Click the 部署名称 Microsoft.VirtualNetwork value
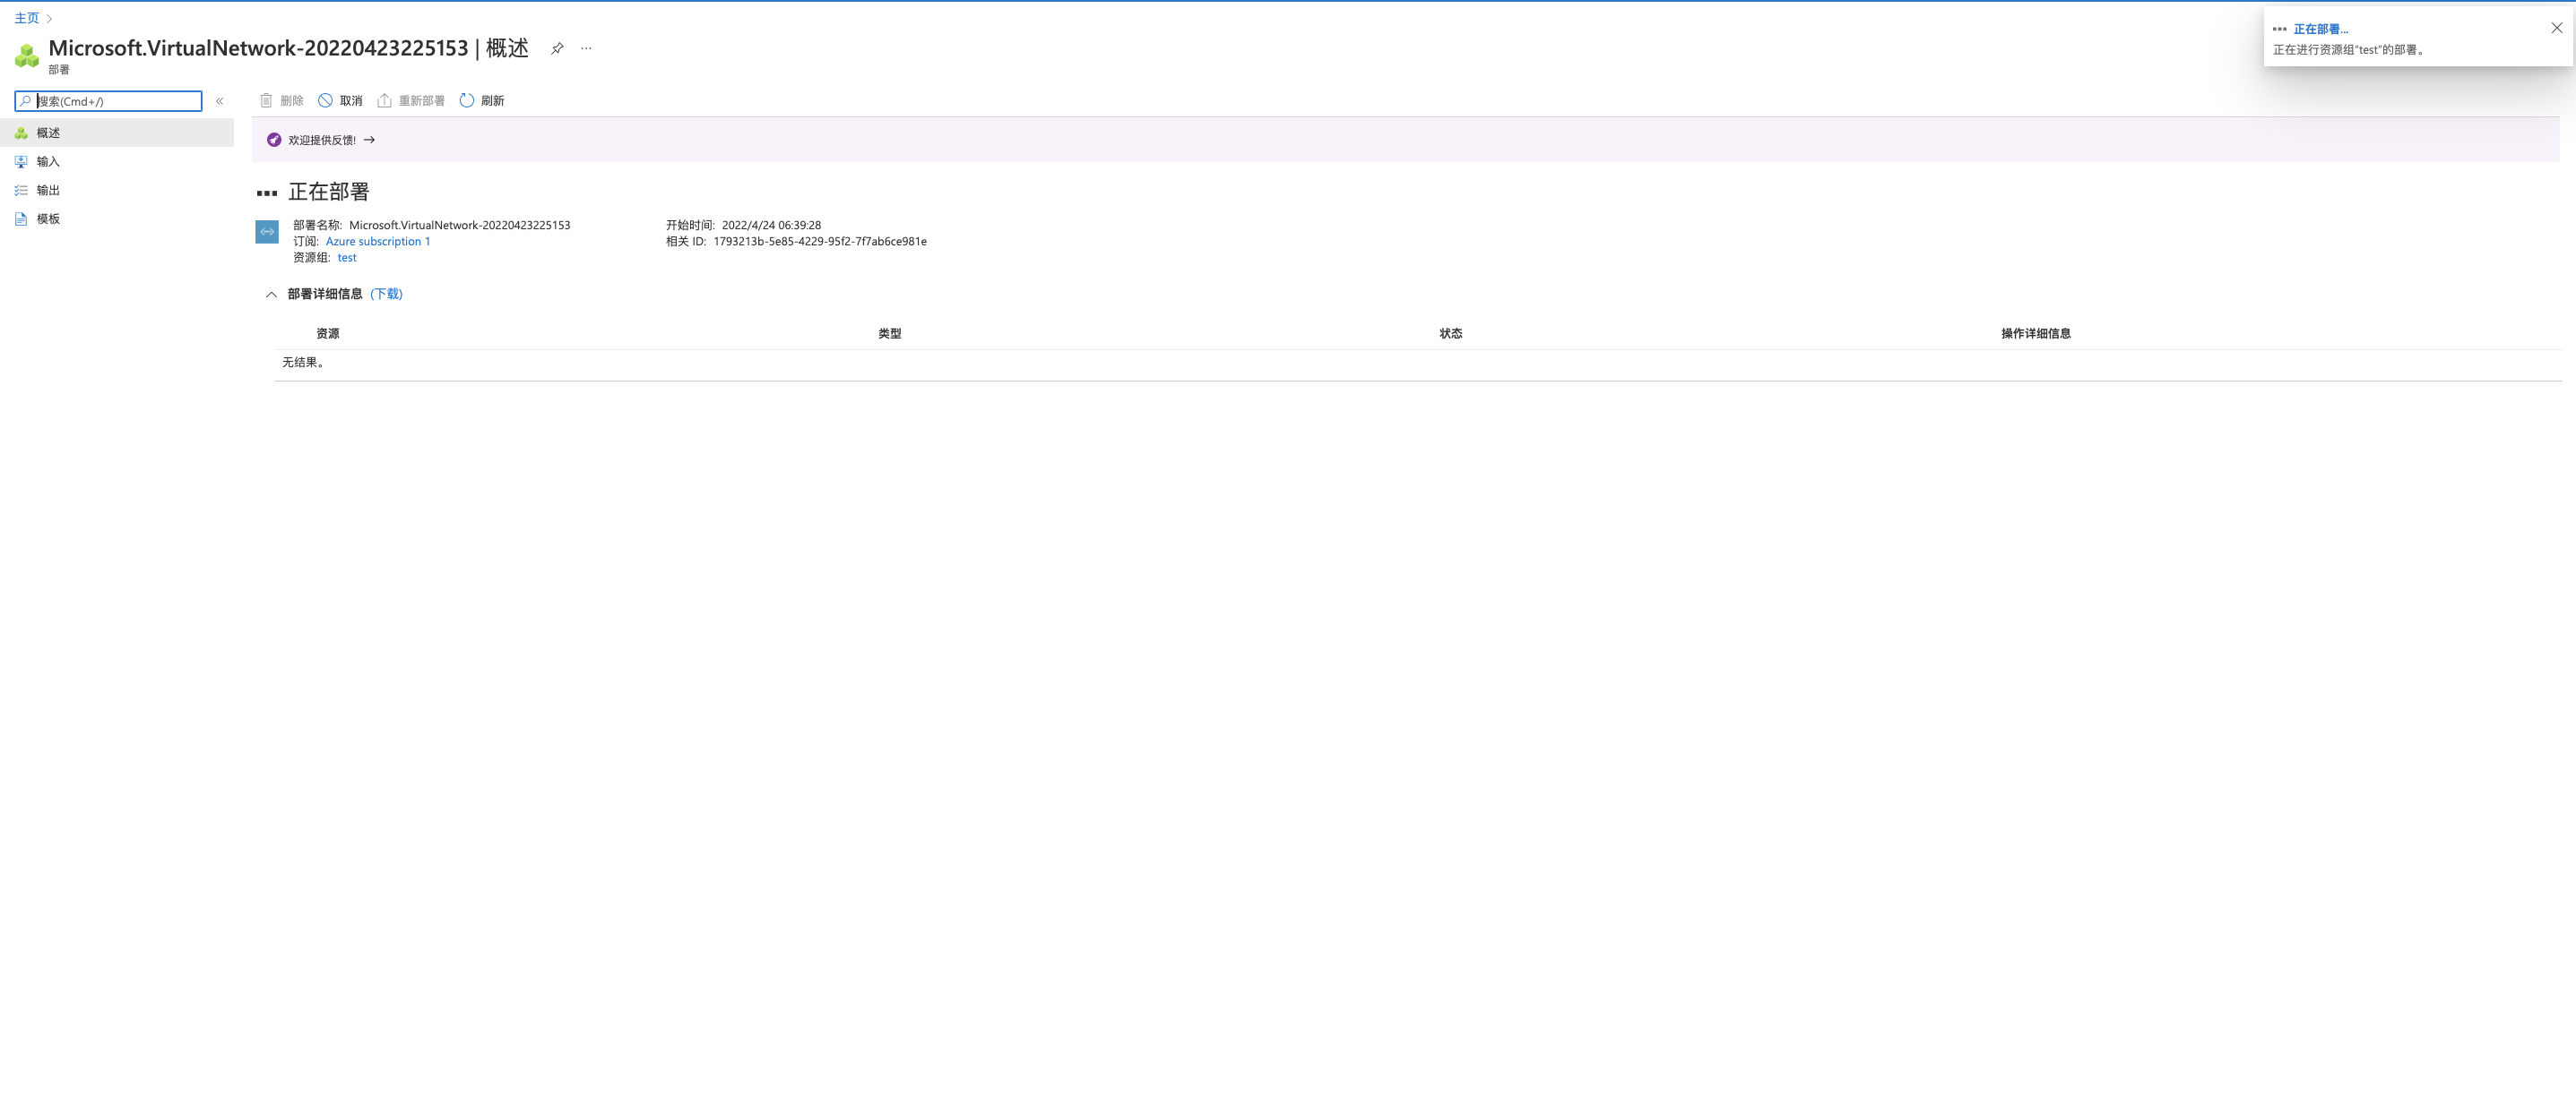The width and height of the screenshot is (2576, 1114). [460, 226]
